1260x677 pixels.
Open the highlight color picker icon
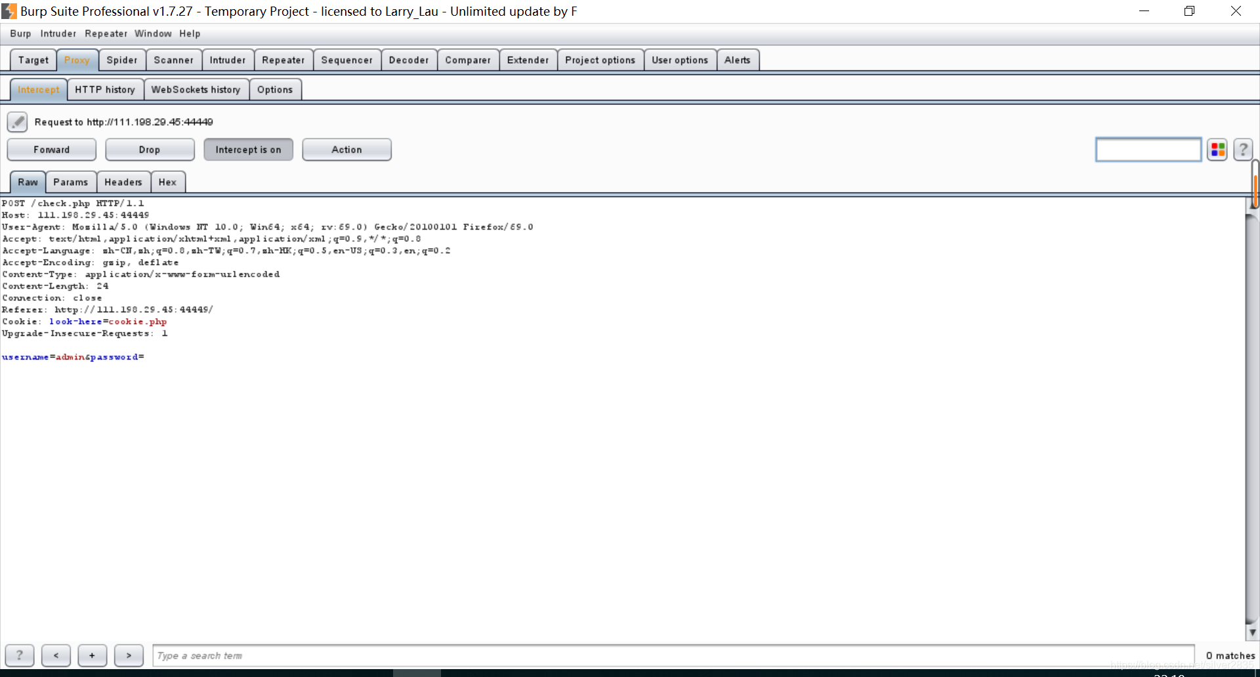[1217, 150]
